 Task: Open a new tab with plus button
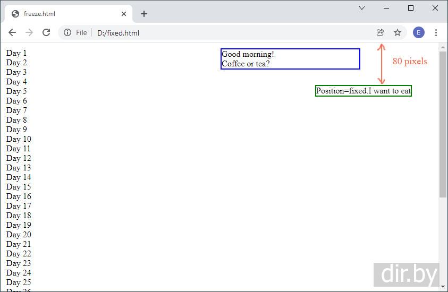coord(144,14)
